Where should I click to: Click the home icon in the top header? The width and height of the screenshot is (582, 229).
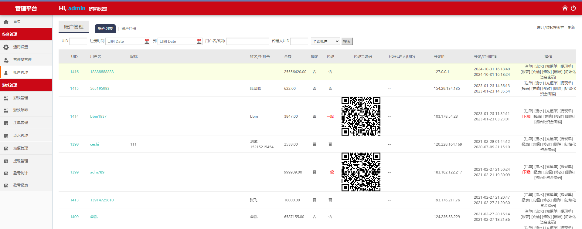click(565, 8)
